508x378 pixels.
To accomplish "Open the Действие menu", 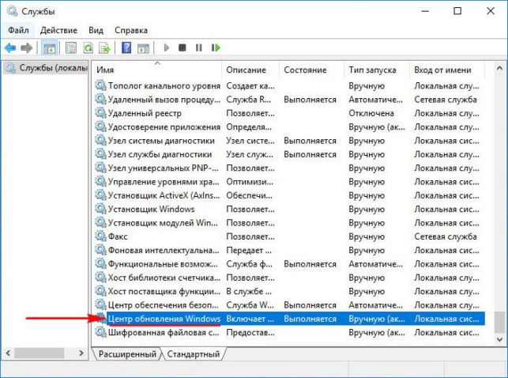I will (58, 30).
